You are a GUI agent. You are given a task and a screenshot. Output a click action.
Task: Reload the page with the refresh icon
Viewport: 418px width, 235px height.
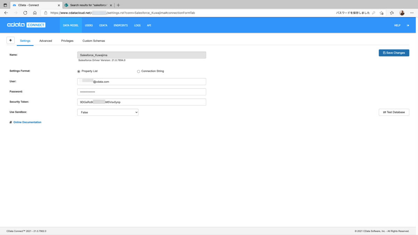[25, 13]
